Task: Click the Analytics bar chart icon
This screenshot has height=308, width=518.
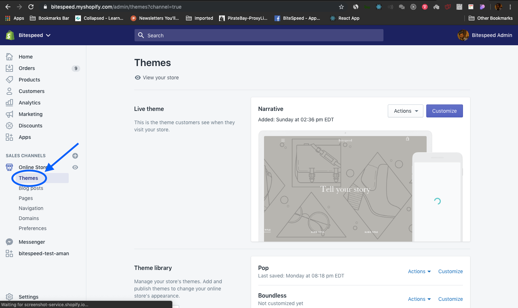Action: pos(9,103)
